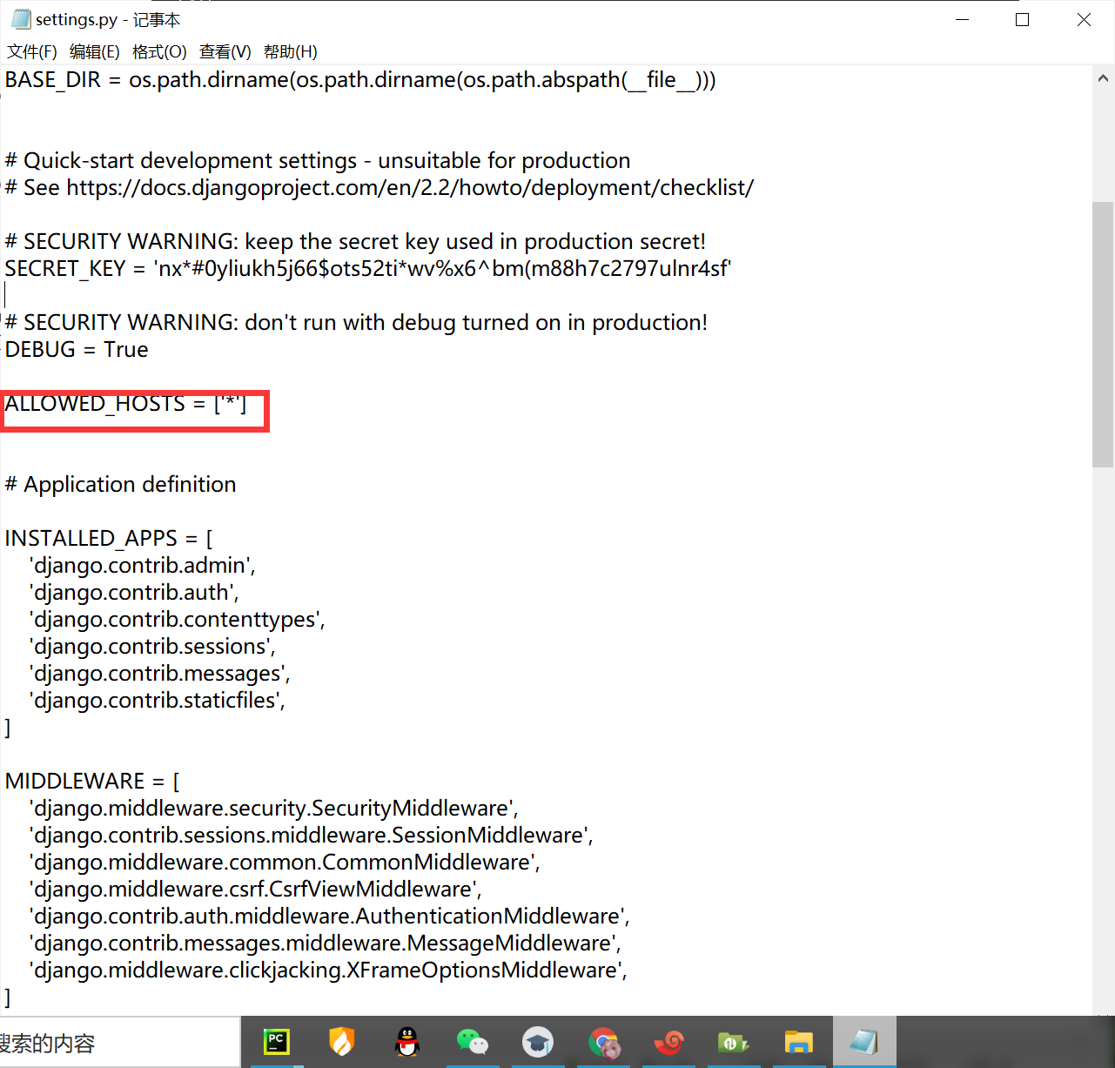The width and height of the screenshot is (1115, 1068).
Task: Click the 'don't run with debug' comment
Action: tap(356, 323)
